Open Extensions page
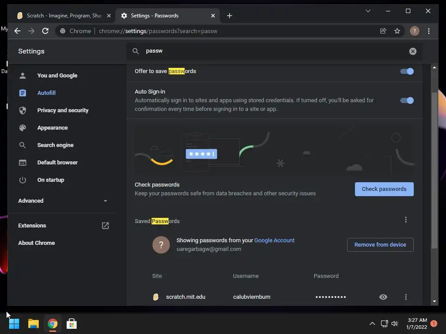The image size is (446, 334). [x=32, y=226]
